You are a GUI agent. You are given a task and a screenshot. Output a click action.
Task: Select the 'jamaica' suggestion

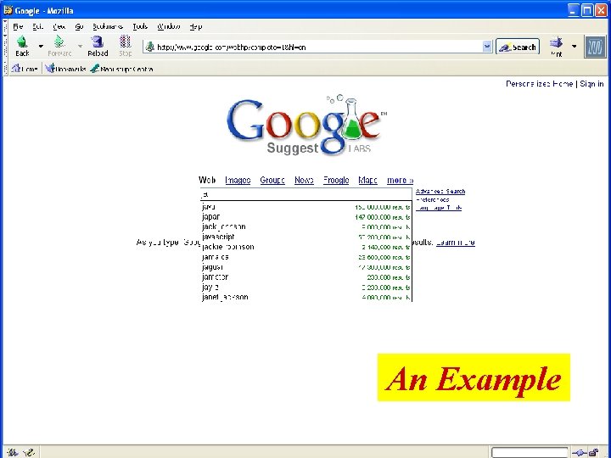click(x=306, y=257)
